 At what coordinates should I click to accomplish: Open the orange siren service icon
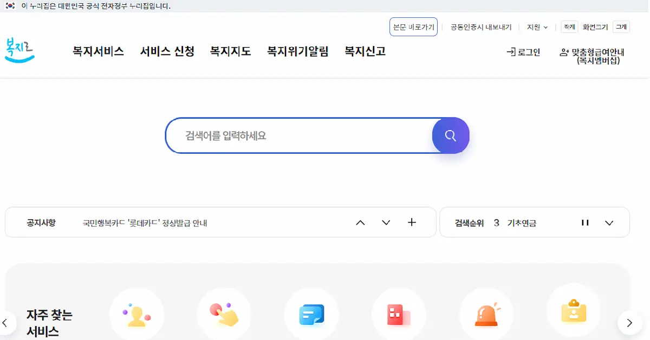pyautogui.click(x=486, y=315)
